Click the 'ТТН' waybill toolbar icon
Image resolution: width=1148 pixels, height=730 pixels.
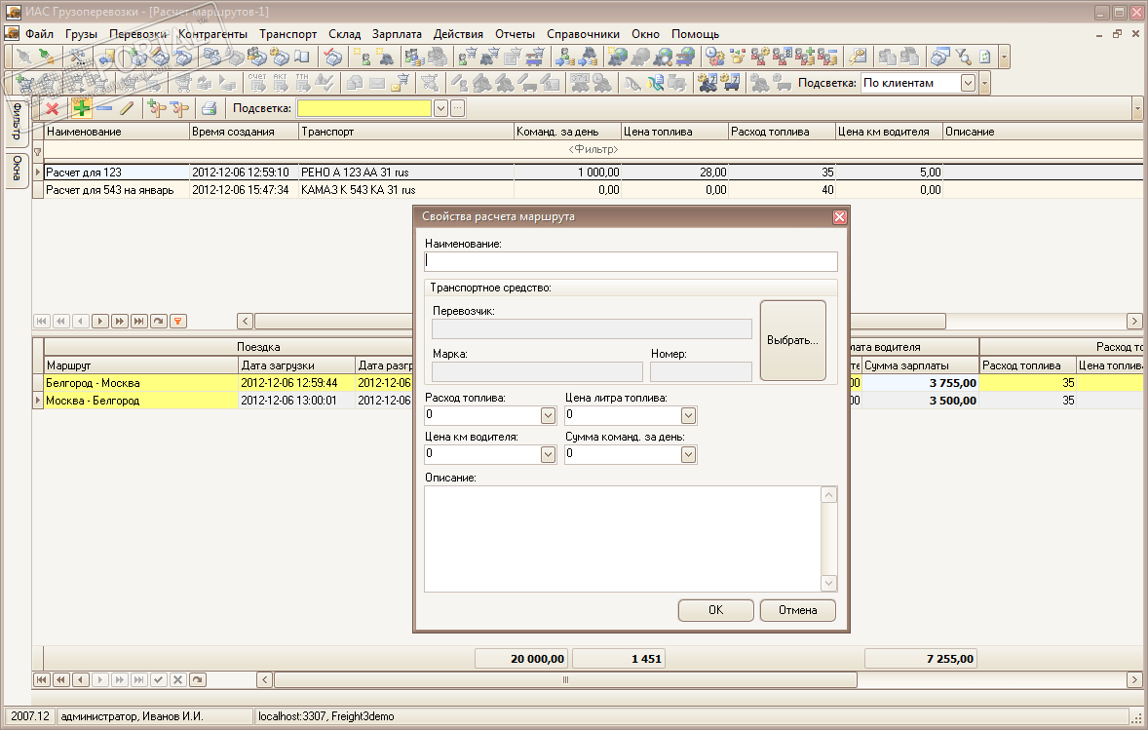coord(302,83)
